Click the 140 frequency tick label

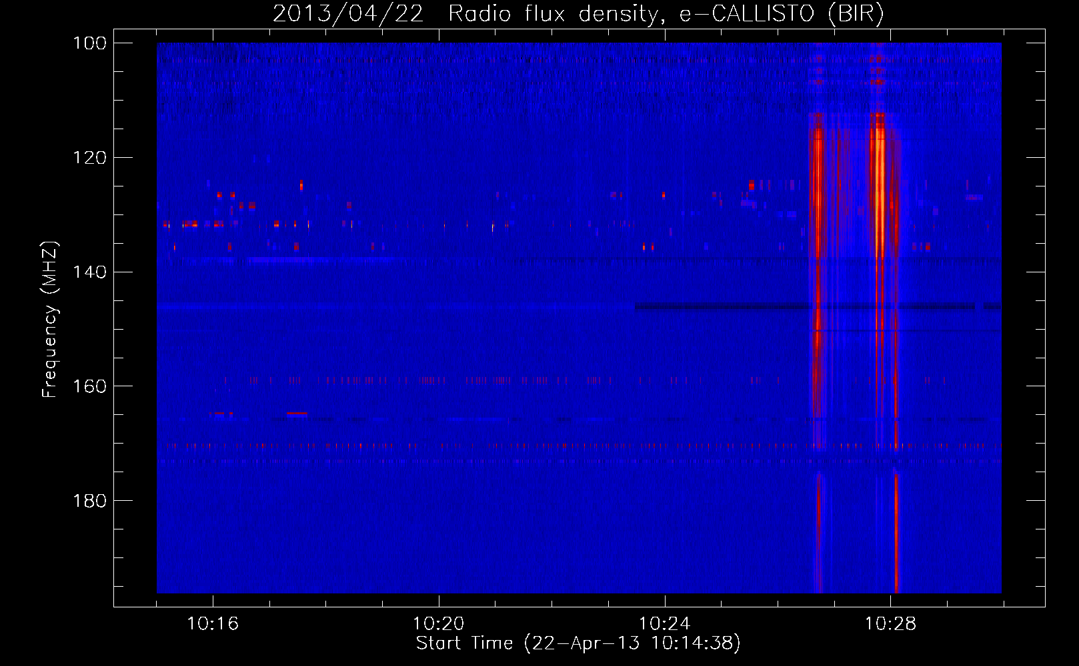pyautogui.click(x=89, y=272)
